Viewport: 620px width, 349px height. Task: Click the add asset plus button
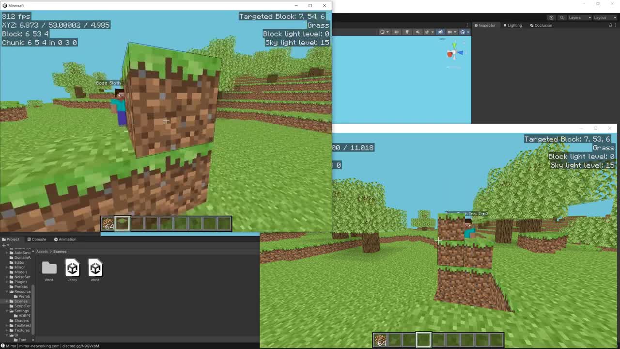pos(3,245)
